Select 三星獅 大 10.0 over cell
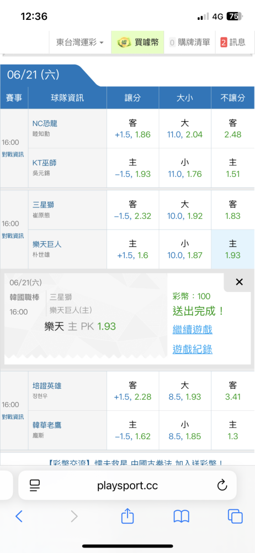 [x=184, y=210]
